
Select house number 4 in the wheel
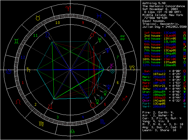83,117
